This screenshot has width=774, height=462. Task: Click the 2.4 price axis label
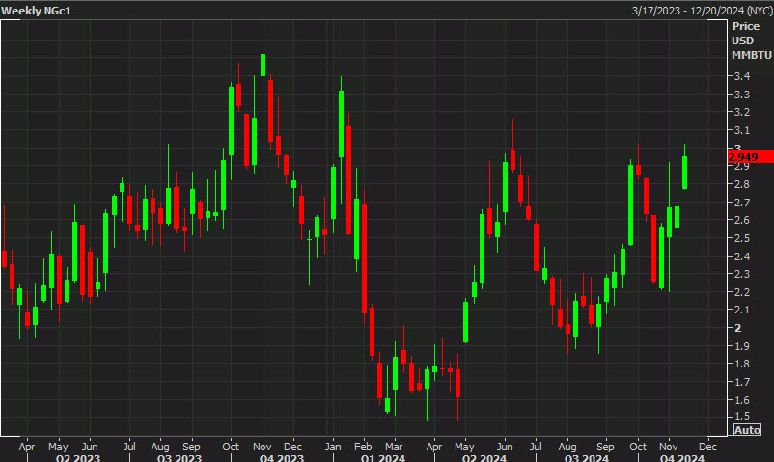(x=742, y=257)
